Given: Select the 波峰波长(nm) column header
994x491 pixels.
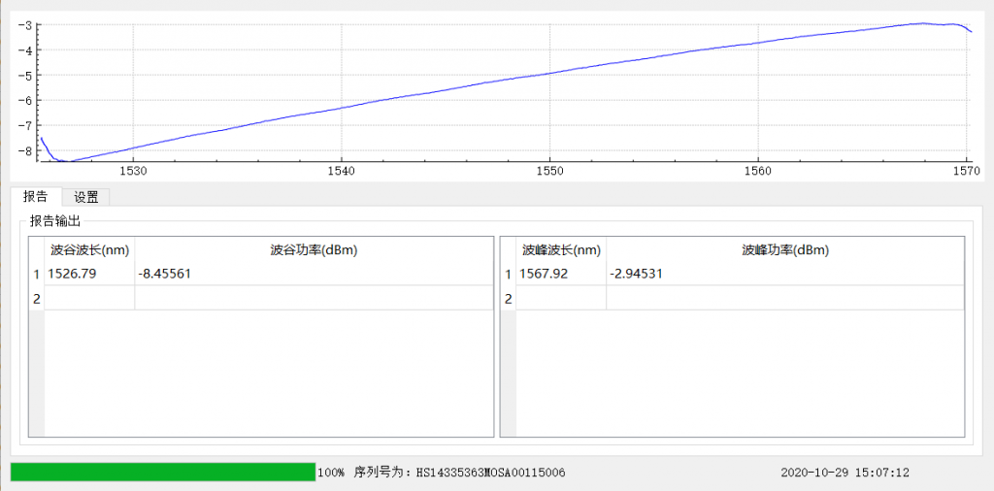Looking at the screenshot, I should pos(561,250).
